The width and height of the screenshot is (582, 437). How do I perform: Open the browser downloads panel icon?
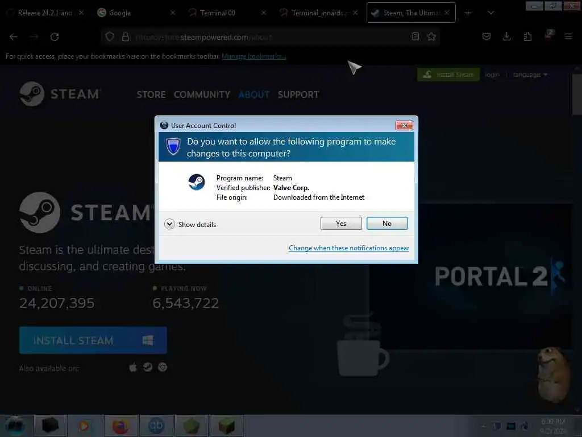tap(506, 36)
